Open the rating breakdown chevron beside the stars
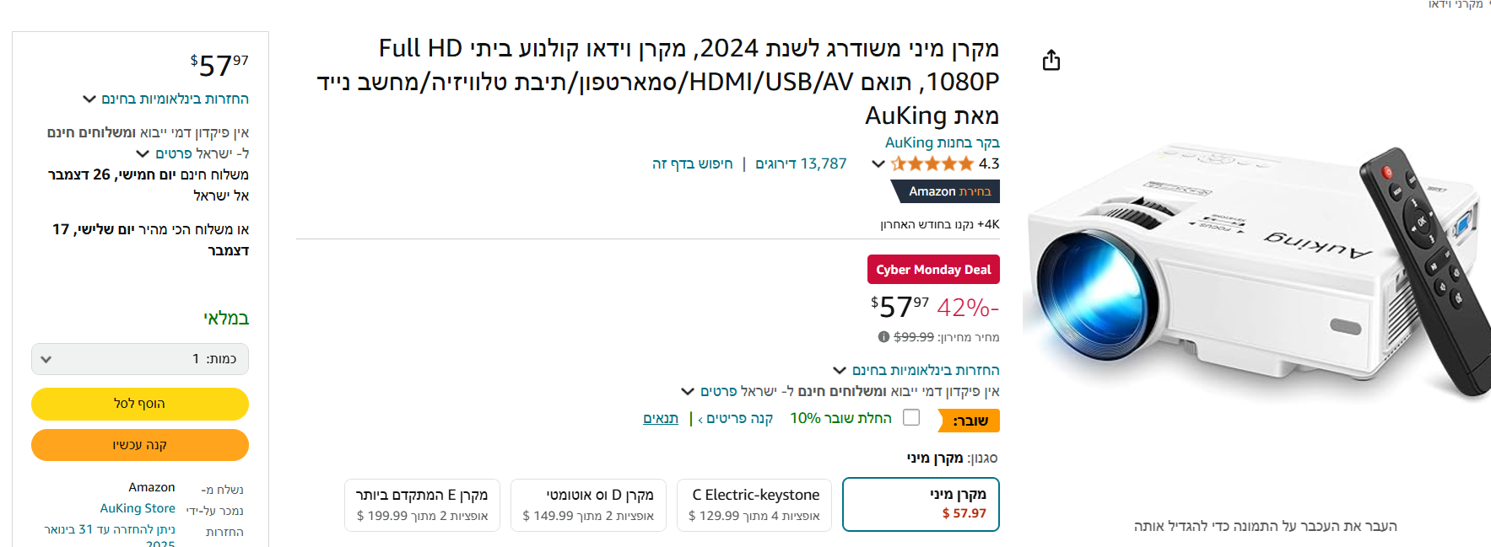This screenshot has width=1491, height=547. [x=878, y=164]
